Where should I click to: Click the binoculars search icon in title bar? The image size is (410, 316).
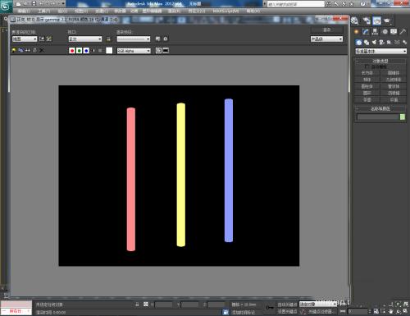pyautogui.click(x=329, y=4)
